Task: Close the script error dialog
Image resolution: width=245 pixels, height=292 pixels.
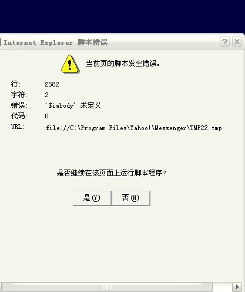Action: coord(237,42)
